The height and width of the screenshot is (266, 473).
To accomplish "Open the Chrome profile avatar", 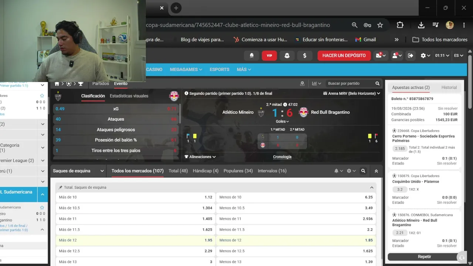I will [450, 25].
